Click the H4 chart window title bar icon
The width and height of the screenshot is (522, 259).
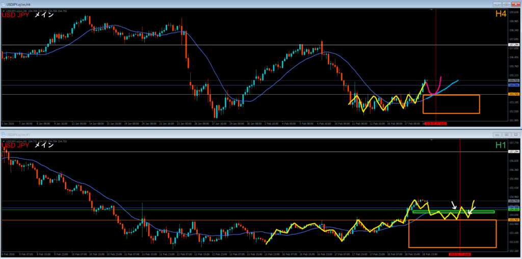click(x=4, y=3)
